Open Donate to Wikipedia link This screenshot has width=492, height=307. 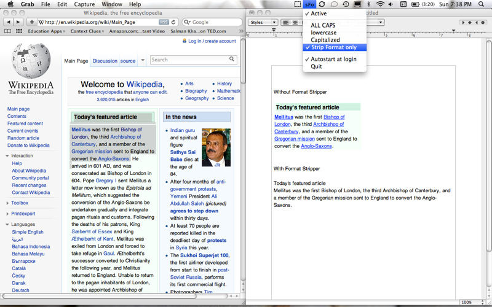click(28, 145)
